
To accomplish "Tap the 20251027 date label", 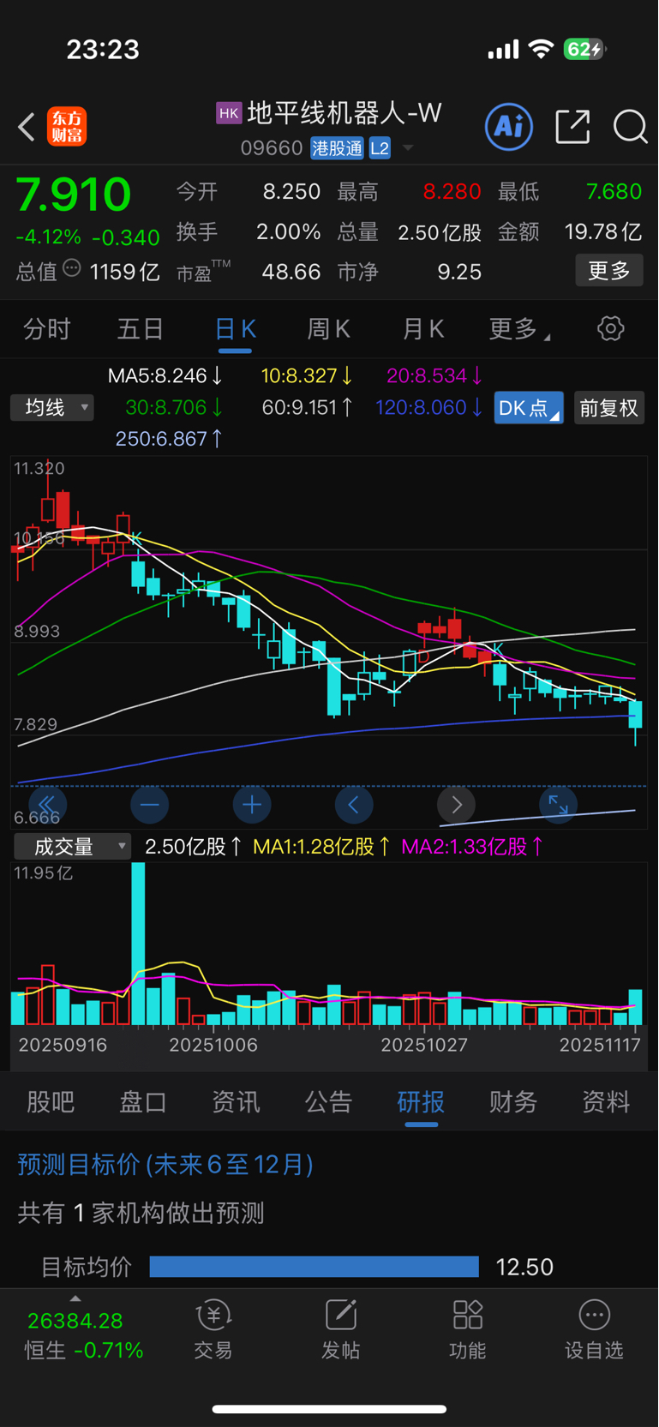I will (424, 1045).
